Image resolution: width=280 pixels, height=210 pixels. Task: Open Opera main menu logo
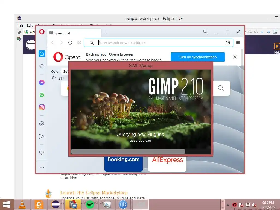[42, 32]
